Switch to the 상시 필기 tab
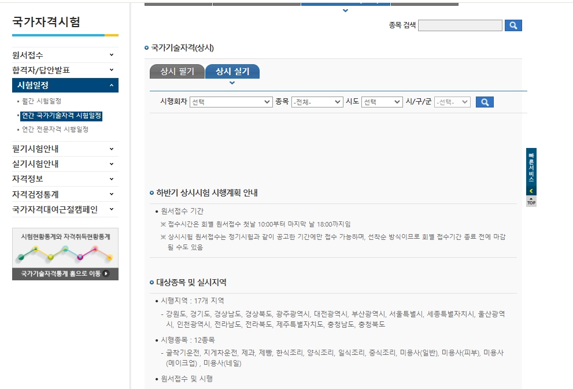 tap(178, 71)
